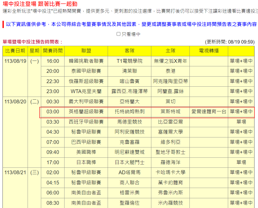Click 愛爾達體育一台 in the TV broadcast column
This screenshot has height=208, width=258.
[x=209, y=112]
